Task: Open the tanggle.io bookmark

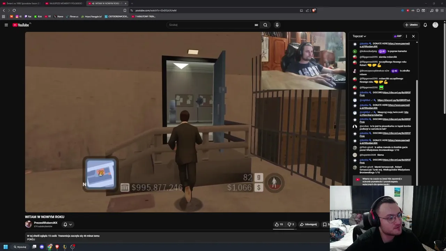Action: 92,16
